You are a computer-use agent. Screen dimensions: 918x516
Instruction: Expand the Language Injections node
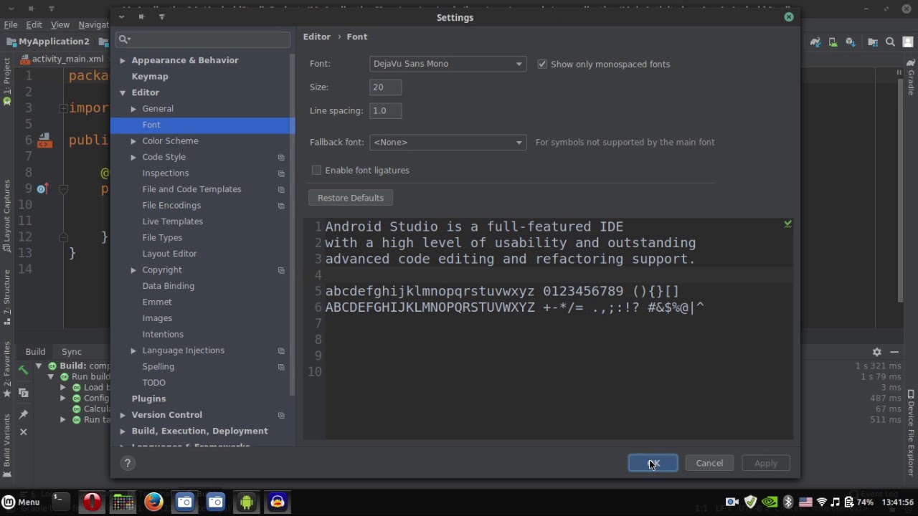[133, 350]
